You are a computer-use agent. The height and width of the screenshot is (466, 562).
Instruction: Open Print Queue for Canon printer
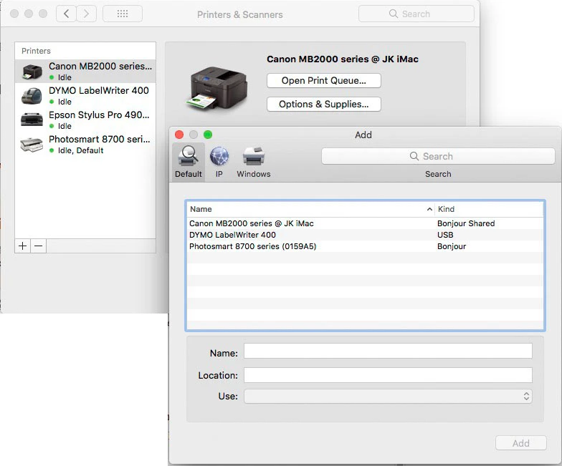click(324, 80)
